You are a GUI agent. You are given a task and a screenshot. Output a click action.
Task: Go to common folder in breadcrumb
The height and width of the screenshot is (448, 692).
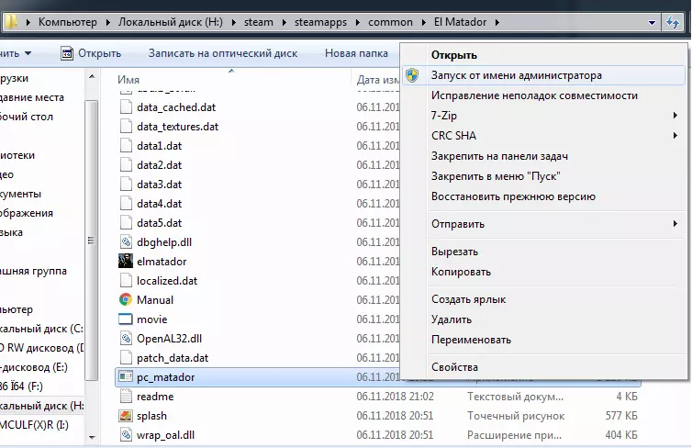391,22
